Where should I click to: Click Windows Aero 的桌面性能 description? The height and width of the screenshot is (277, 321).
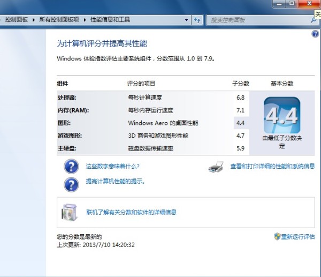click(163, 123)
